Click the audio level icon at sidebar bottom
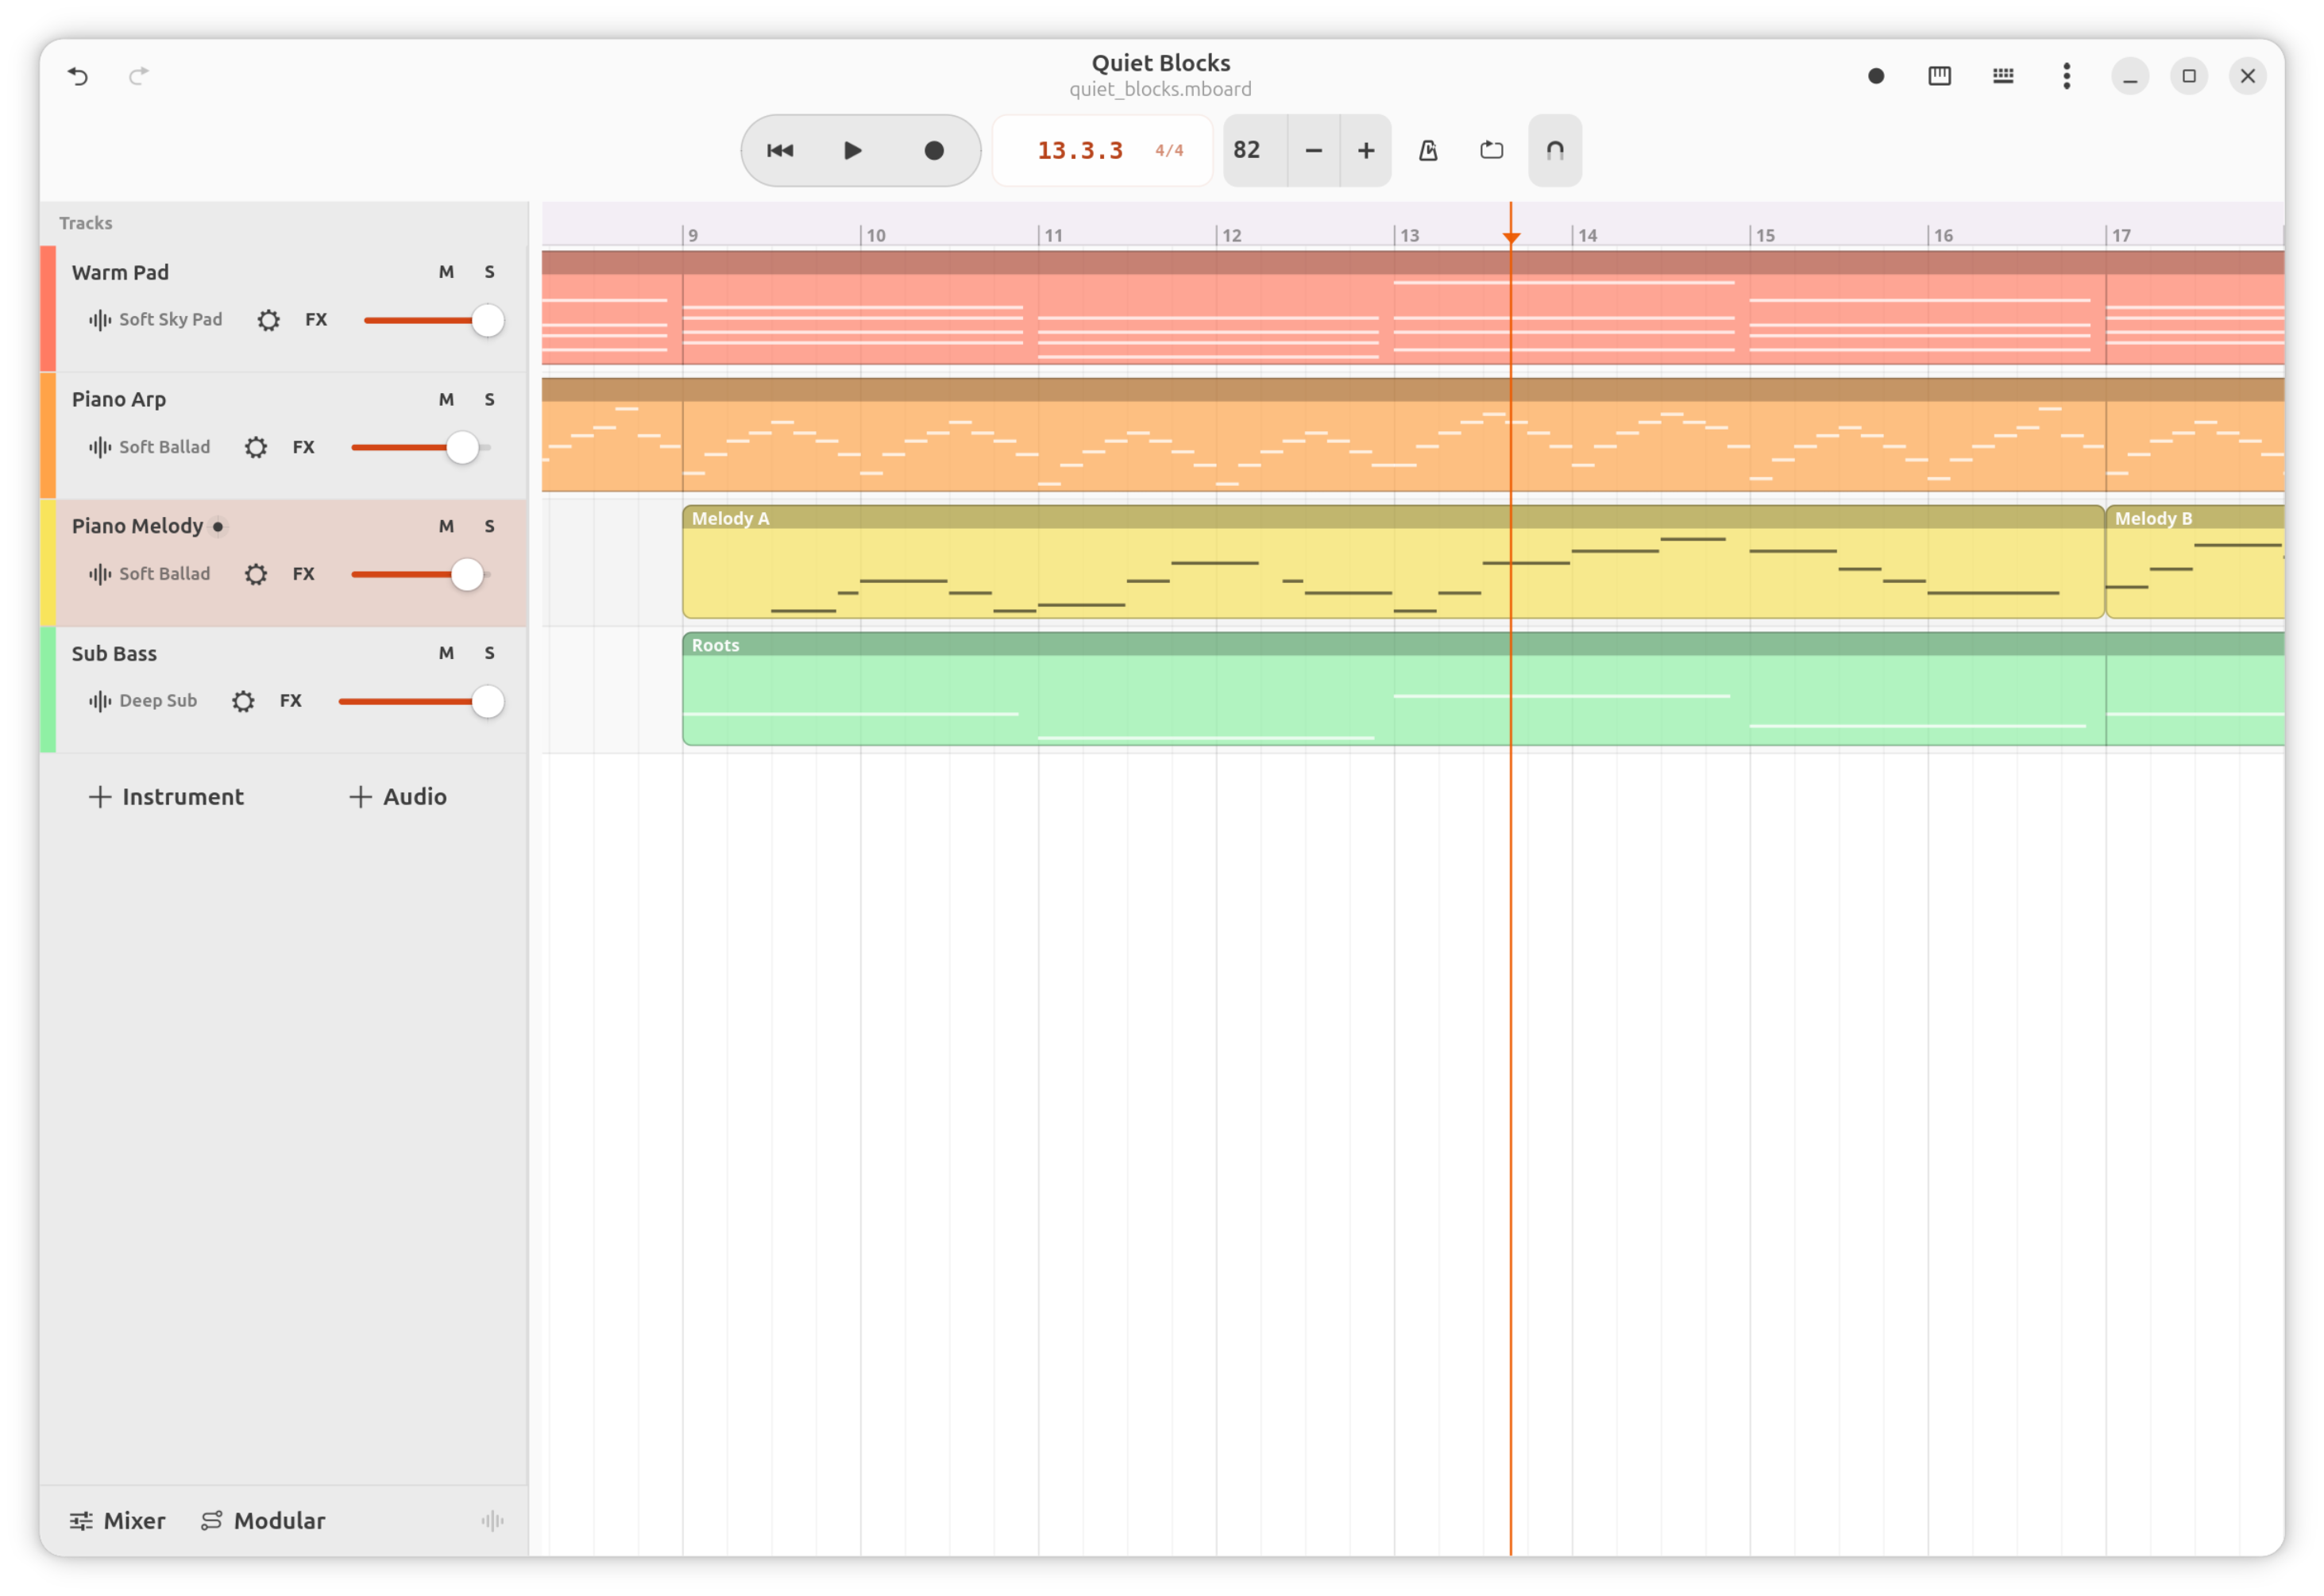Image resolution: width=2324 pixels, height=1596 pixels. (492, 1521)
